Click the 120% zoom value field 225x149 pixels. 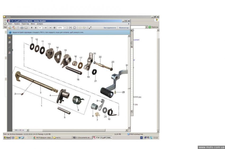click(60, 28)
